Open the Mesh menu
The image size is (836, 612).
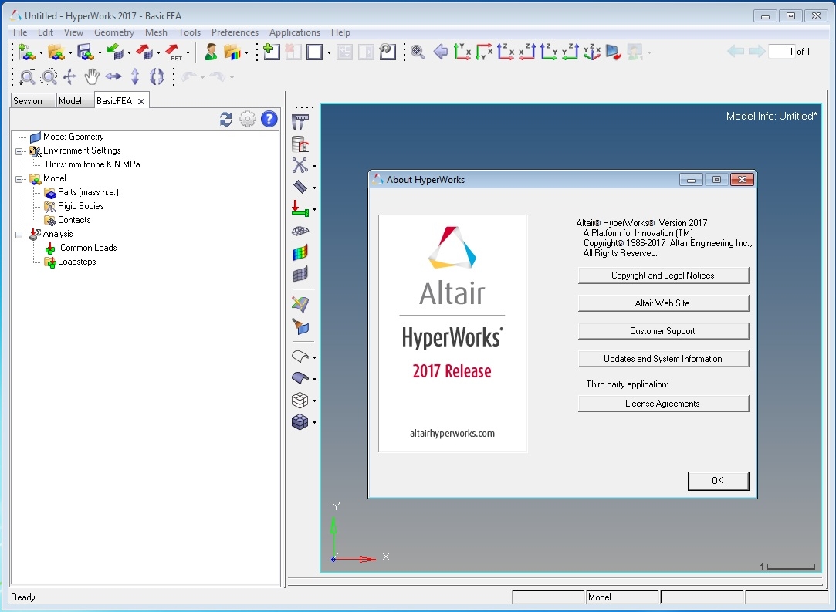click(x=156, y=32)
